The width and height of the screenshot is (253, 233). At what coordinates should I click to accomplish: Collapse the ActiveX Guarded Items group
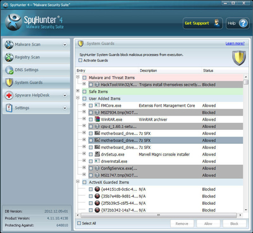click(78, 182)
